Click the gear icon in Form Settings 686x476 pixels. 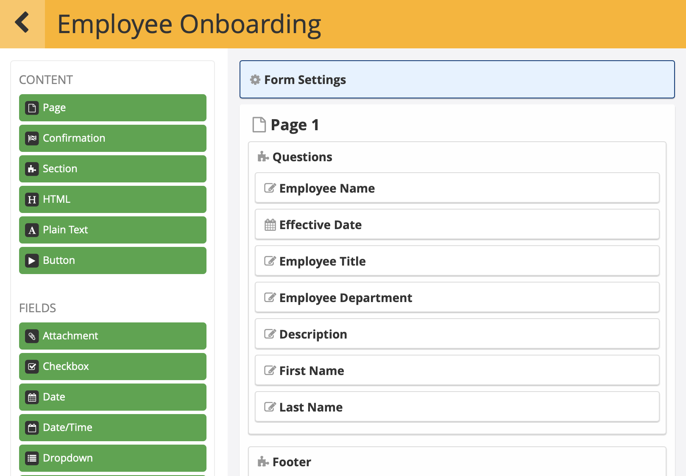[255, 80]
